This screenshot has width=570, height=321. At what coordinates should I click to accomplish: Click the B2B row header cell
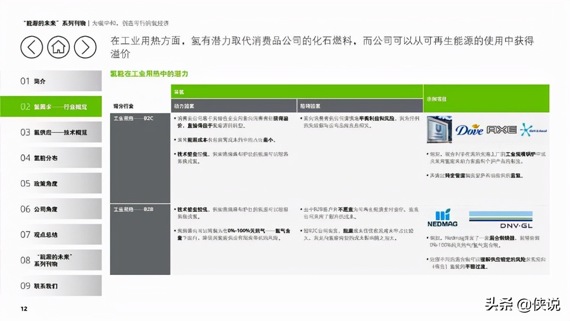point(140,239)
